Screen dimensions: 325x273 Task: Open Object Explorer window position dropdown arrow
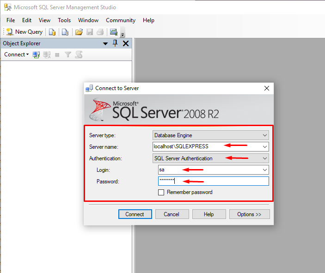pyautogui.click(x=105, y=43)
